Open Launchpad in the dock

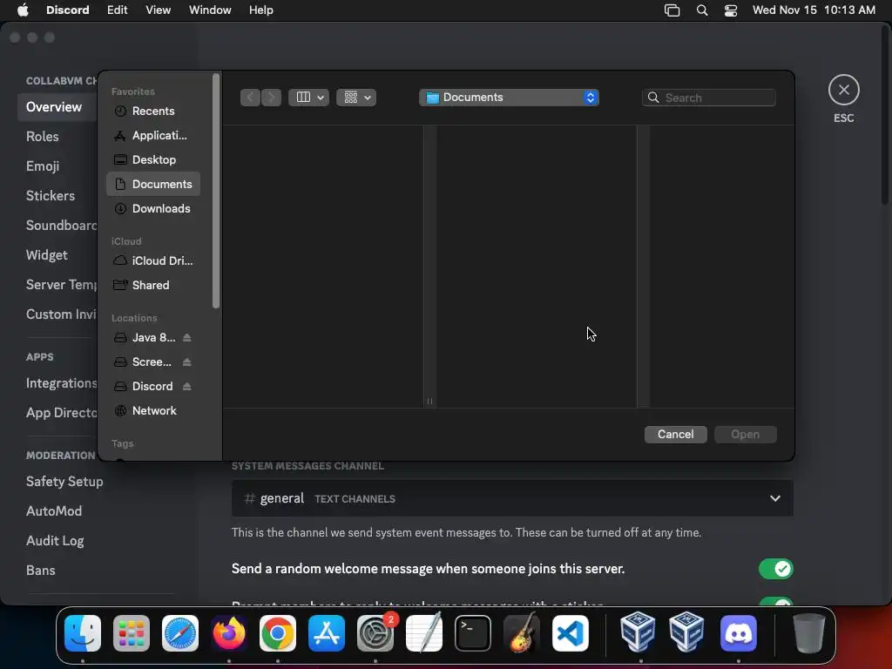click(132, 633)
